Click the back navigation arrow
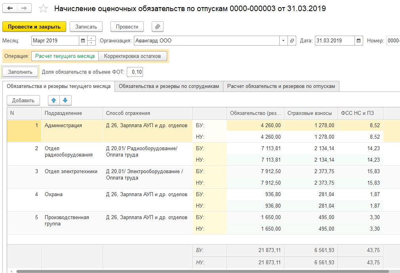The height and width of the screenshot is (273, 400). [x=10, y=8]
